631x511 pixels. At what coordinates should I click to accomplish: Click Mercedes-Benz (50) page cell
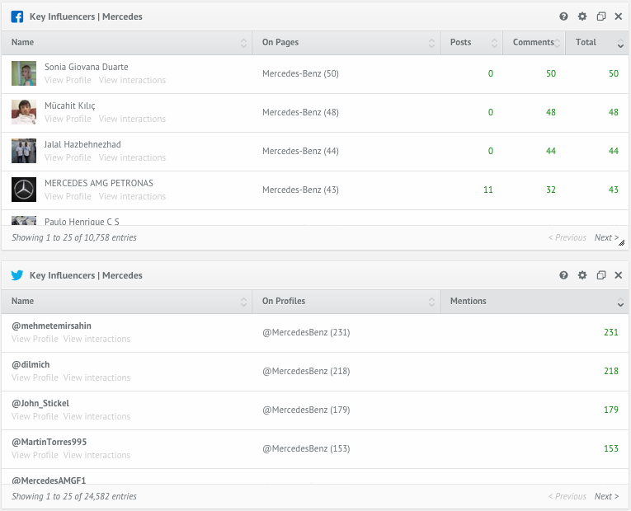(300, 73)
